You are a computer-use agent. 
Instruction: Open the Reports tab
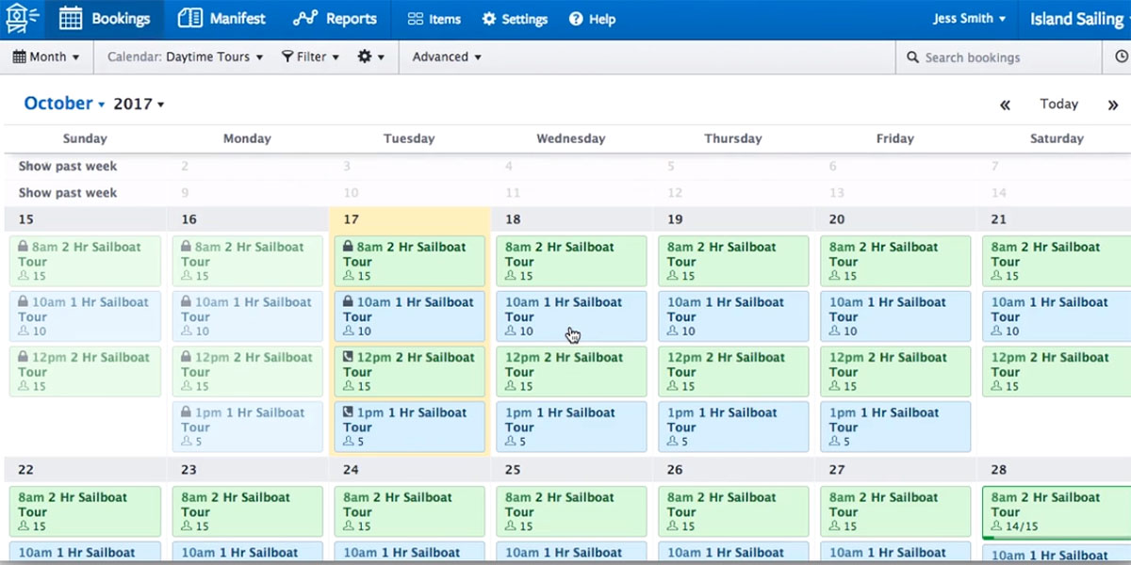pyautogui.click(x=335, y=19)
